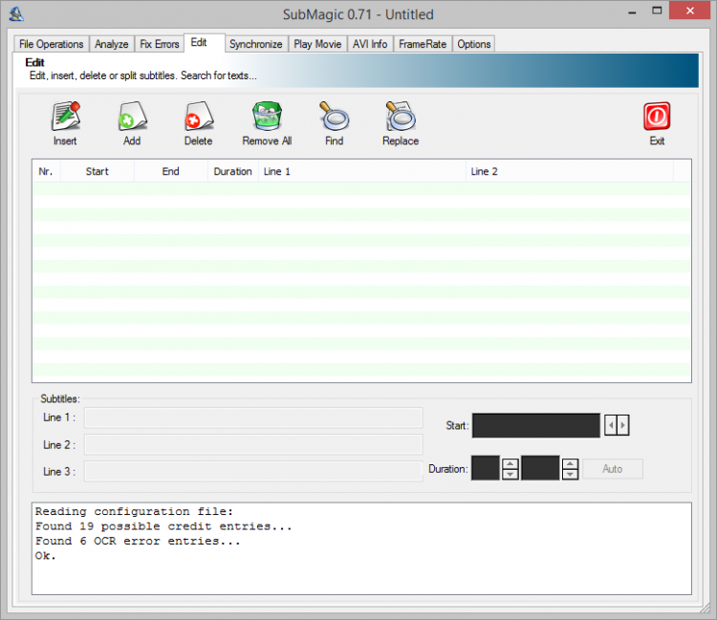Click the Nr. column header

click(x=46, y=171)
